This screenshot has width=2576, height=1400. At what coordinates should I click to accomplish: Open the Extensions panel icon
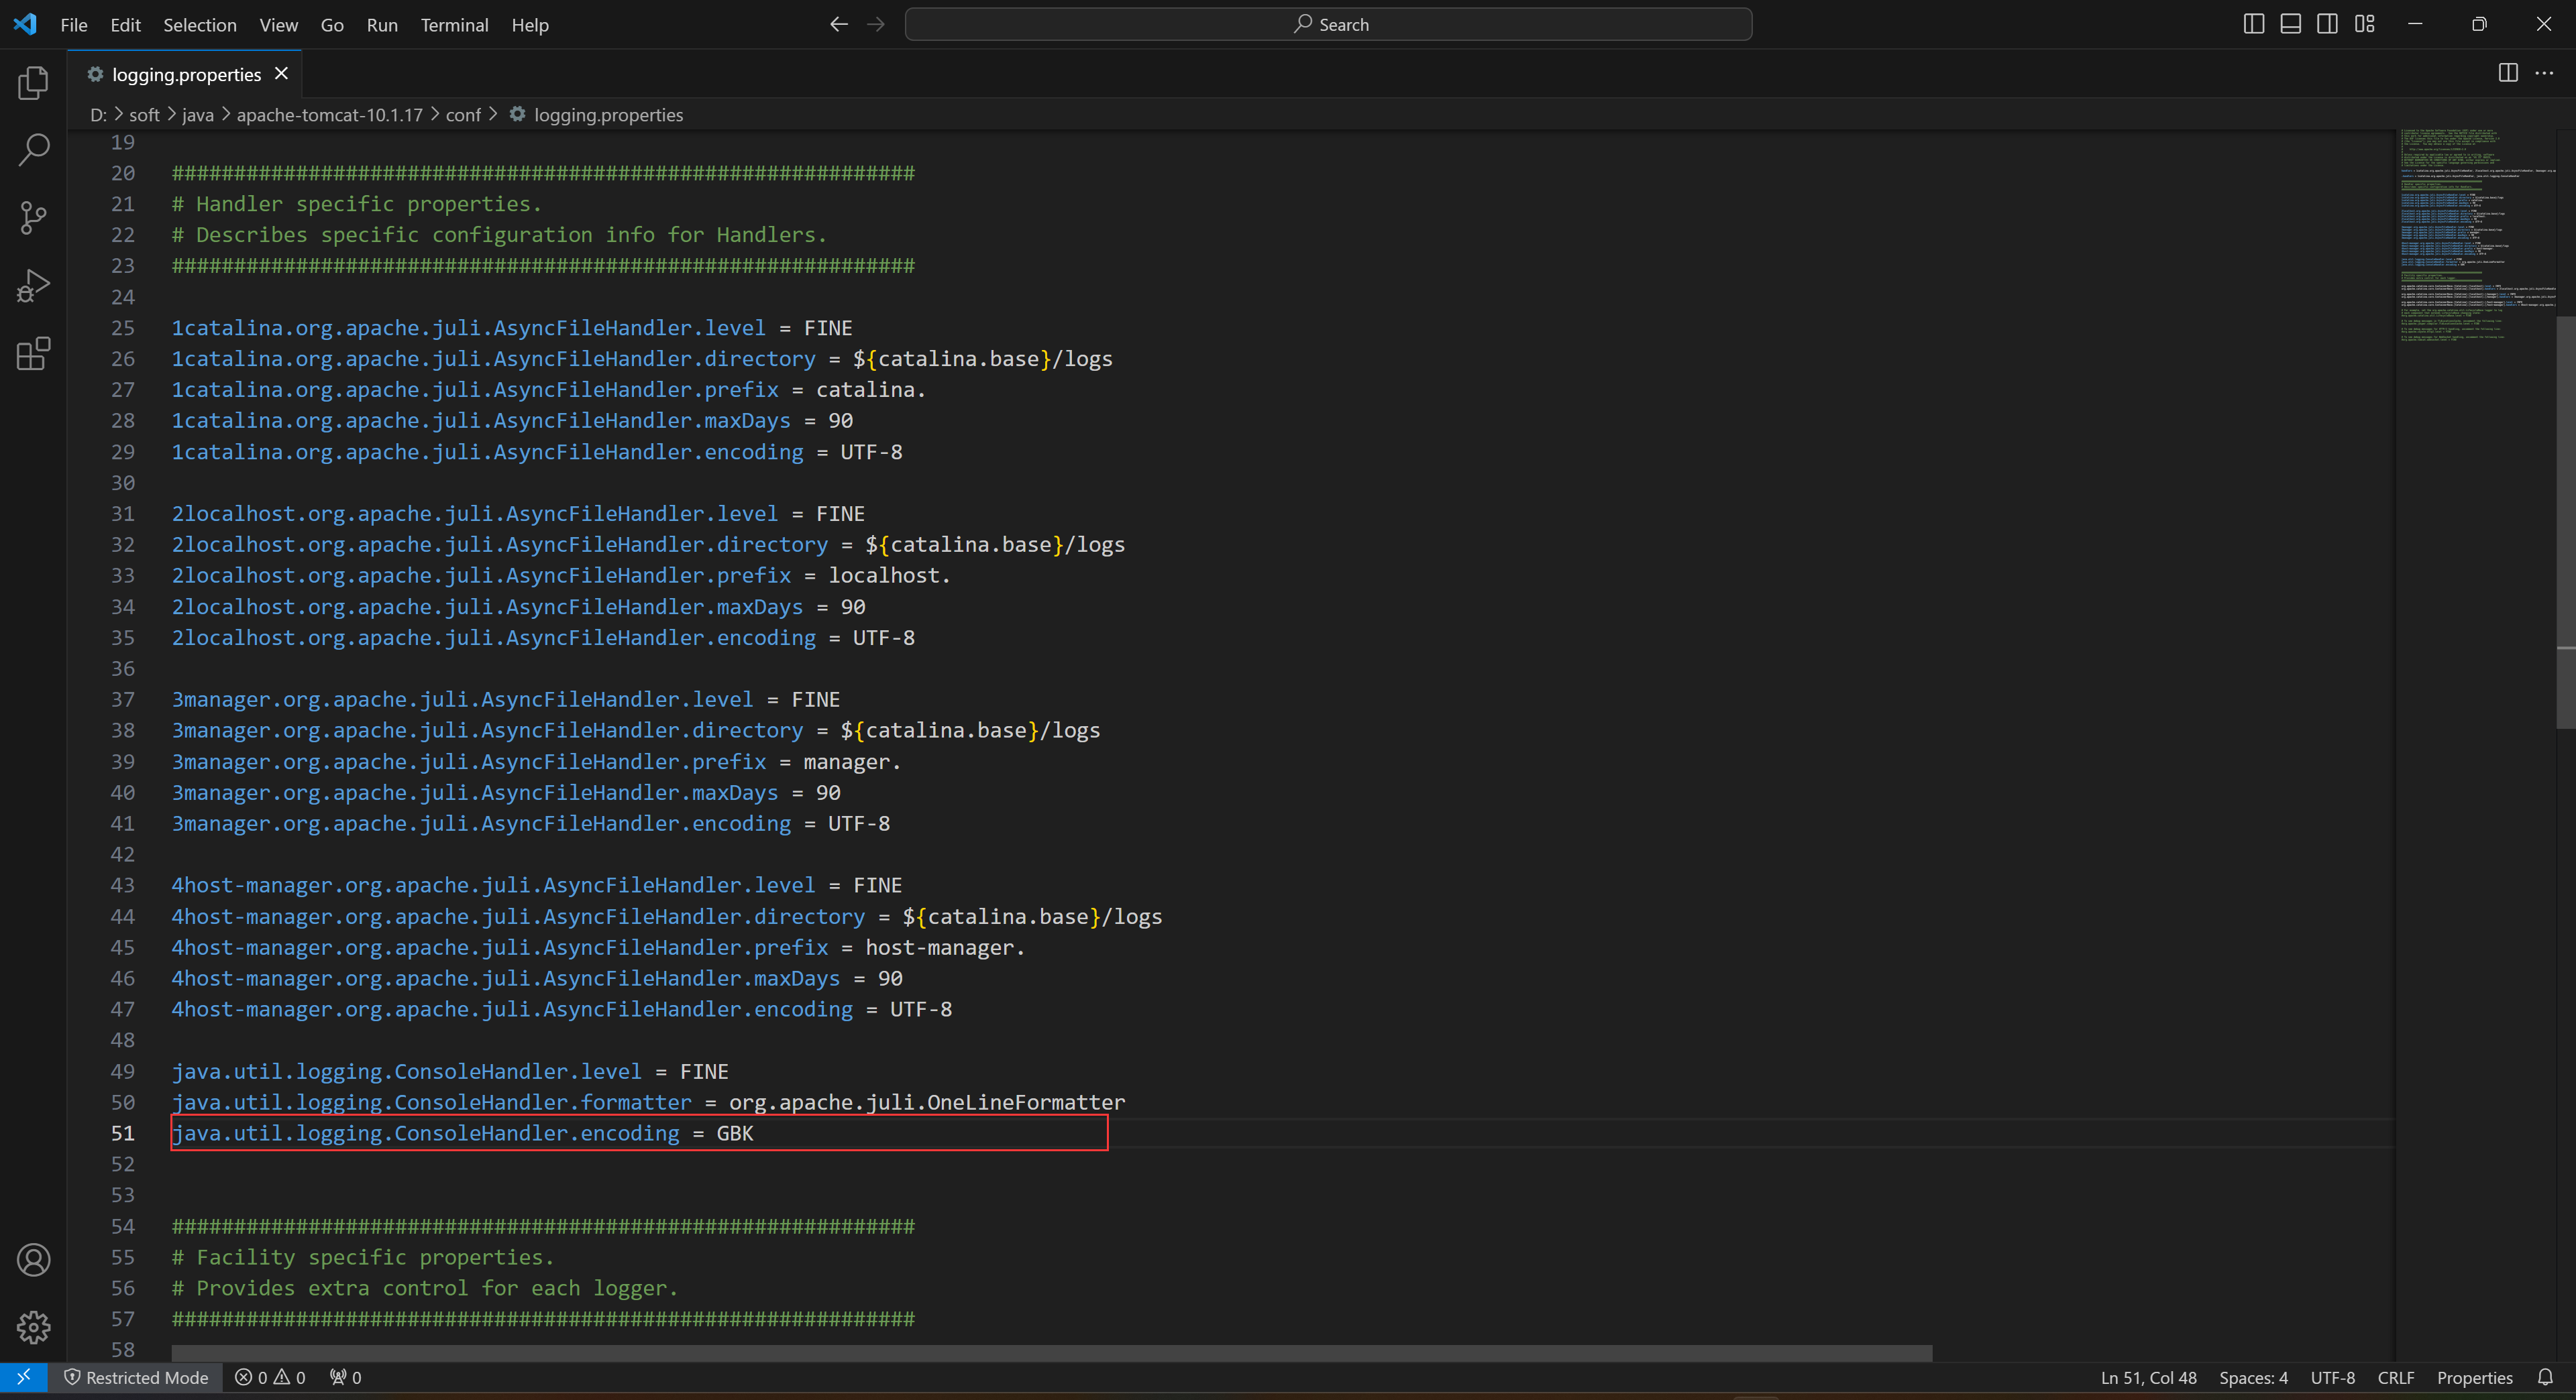click(x=34, y=353)
